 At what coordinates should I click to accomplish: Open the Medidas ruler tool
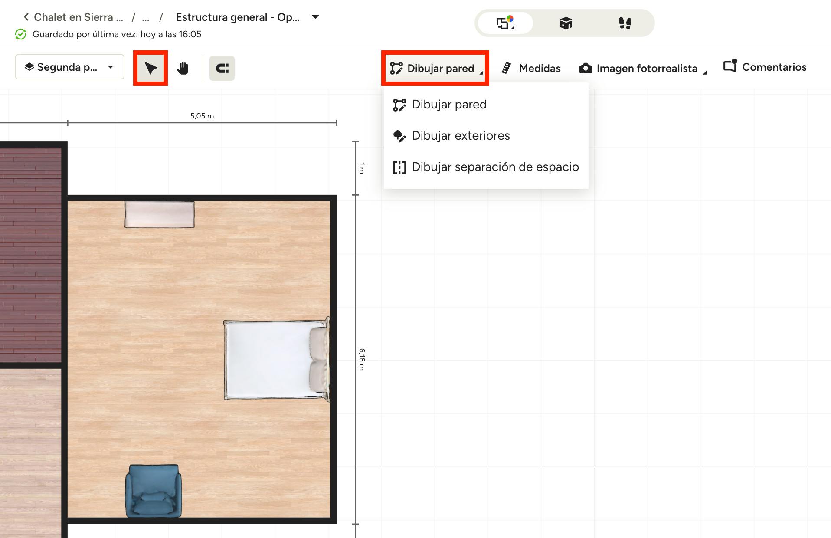(x=531, y=68)
